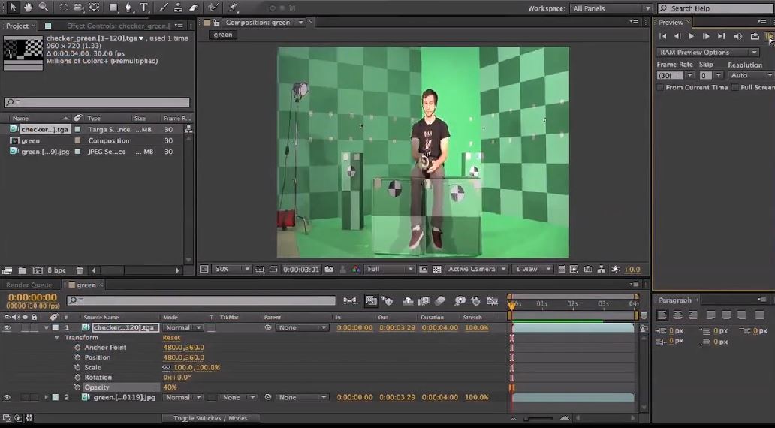Select the Brush tool
Image resolution: width=775 pixels, height=428 pixels.
point(164,8)
